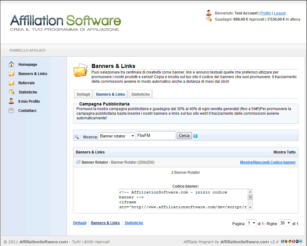
Task: Click inside the Codice banner textarea
Action: [183, 200]
